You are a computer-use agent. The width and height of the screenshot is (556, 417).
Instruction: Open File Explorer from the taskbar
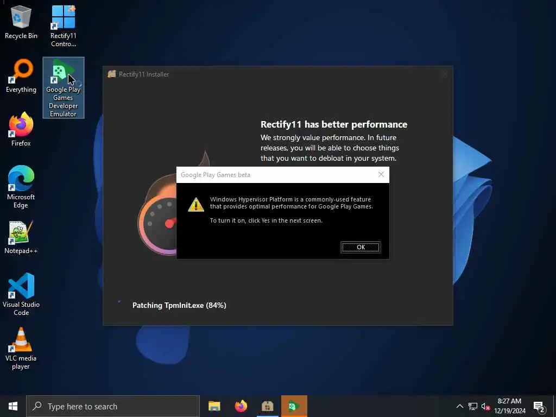(x=214, y=406)
